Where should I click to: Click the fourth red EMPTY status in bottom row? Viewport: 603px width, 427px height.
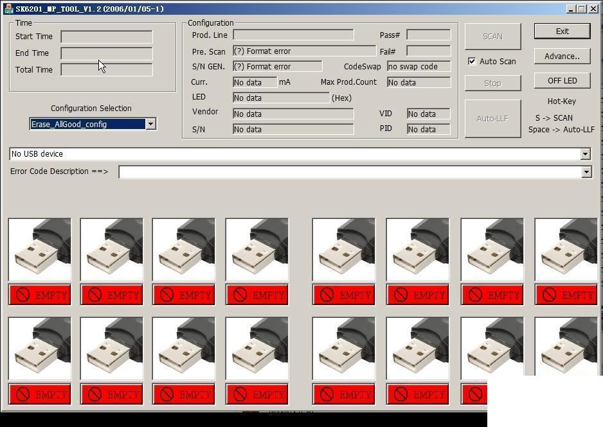257,394
